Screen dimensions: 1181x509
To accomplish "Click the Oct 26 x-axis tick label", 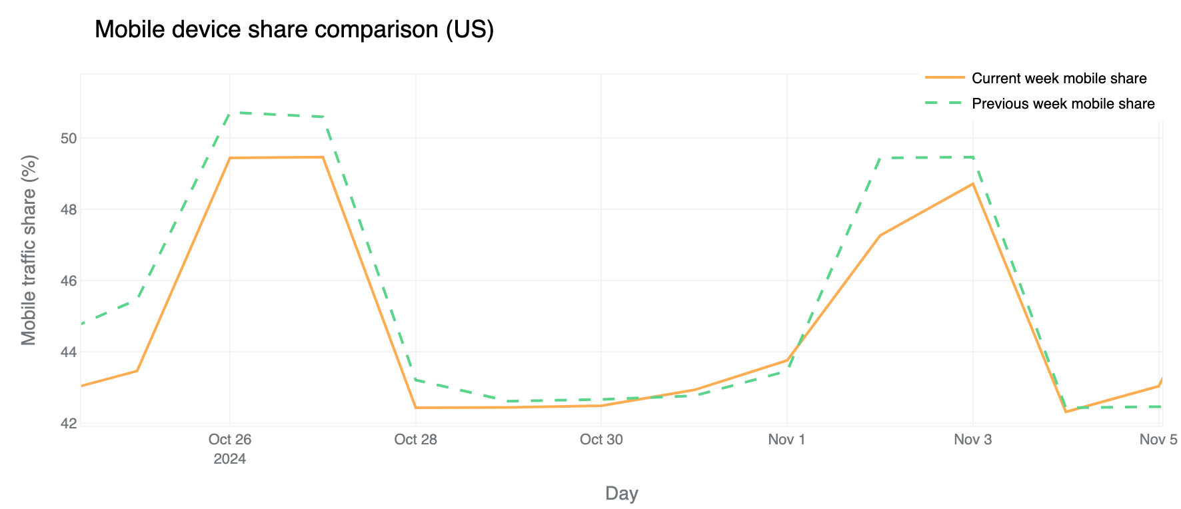I will point(230,440).
